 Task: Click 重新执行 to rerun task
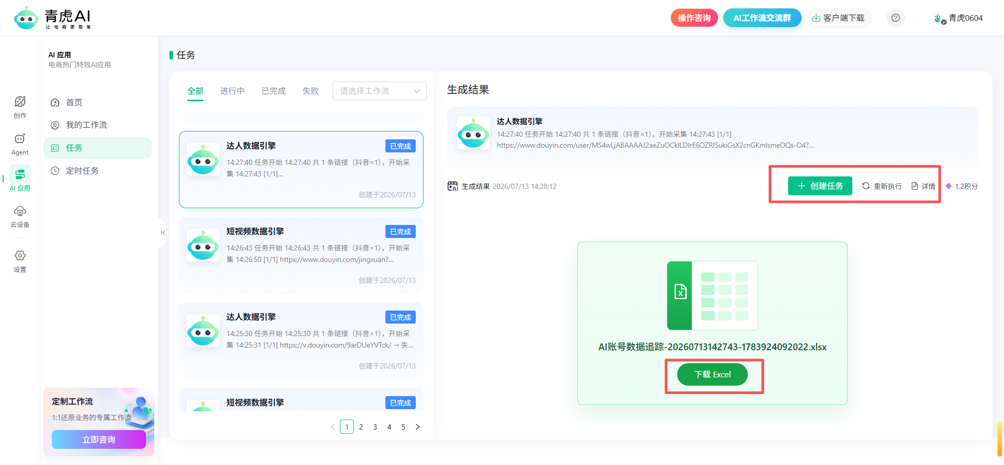click(x=882, y=186)
